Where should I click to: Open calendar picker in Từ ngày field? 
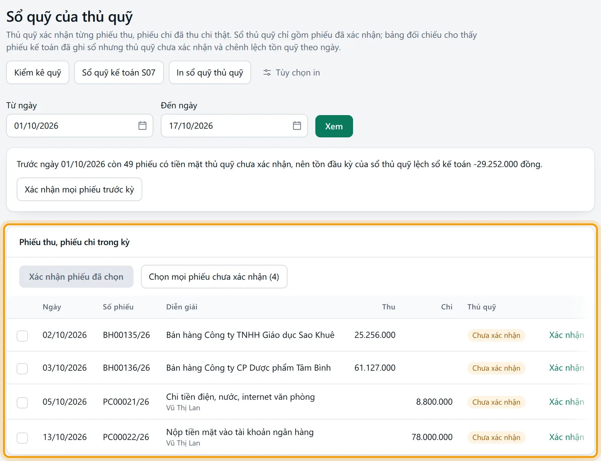[142, 126]
